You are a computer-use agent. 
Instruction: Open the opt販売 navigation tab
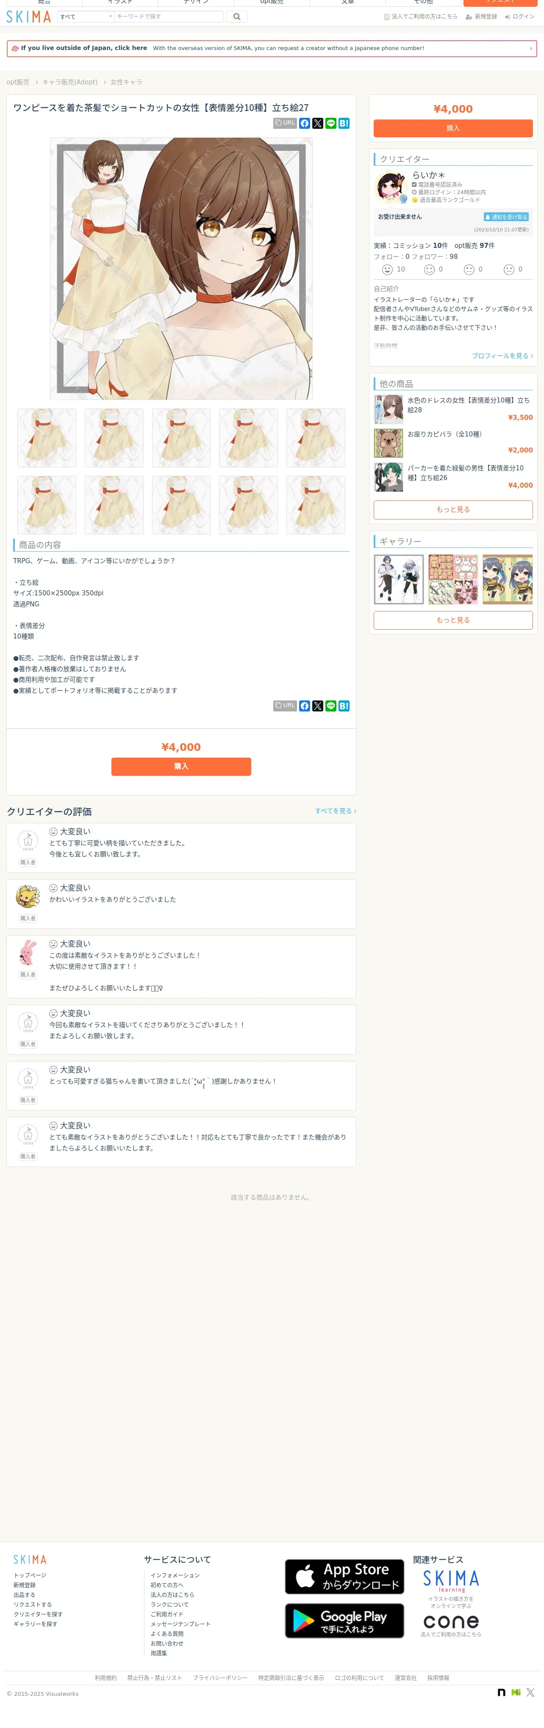(272, 3)
